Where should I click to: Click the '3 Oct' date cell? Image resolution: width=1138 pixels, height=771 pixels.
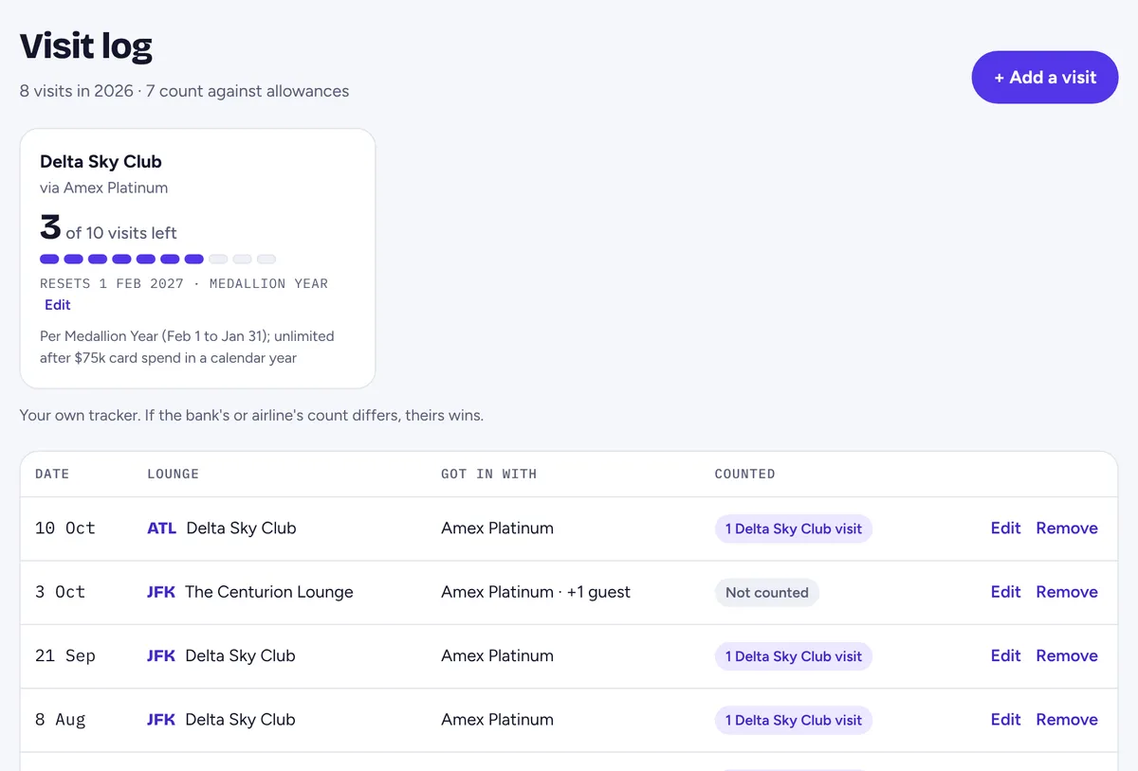pyautogui.click(x=60, y=592)
